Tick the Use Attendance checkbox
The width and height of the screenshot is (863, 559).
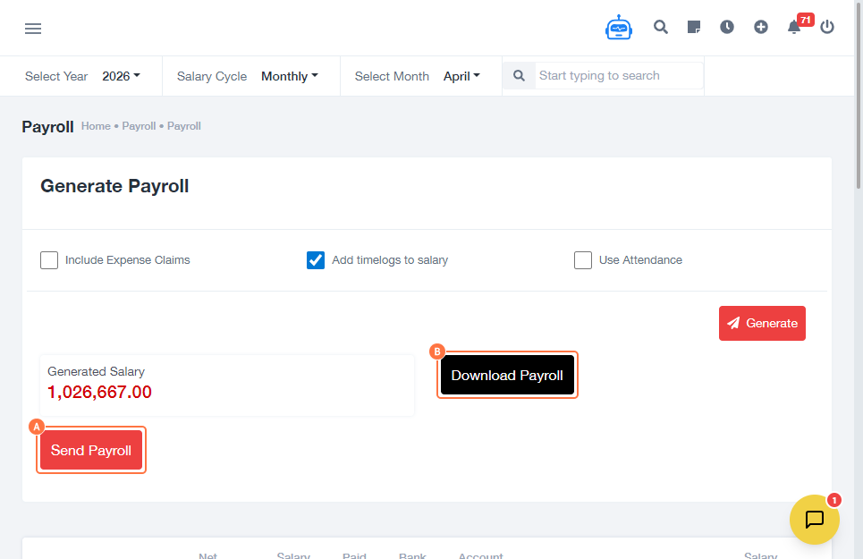(583, 260)
